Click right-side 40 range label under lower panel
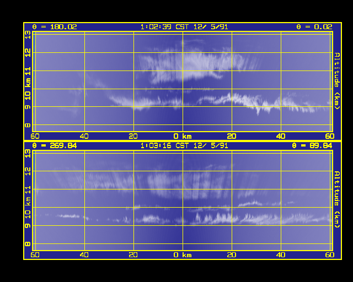 pyautogui.click(x=281, y=255)
